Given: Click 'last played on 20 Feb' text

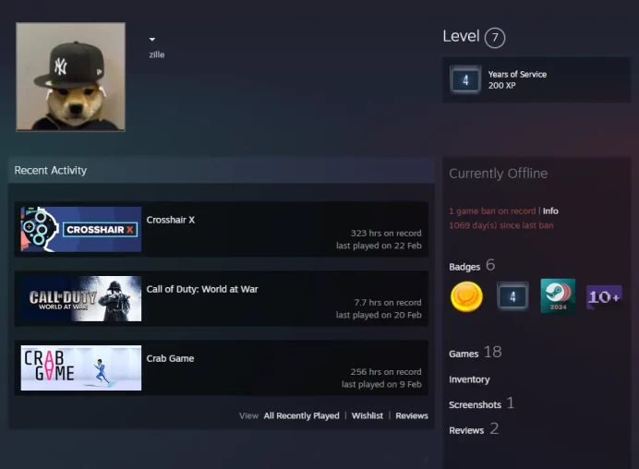Looking at the screenshot, I should 379,315.
